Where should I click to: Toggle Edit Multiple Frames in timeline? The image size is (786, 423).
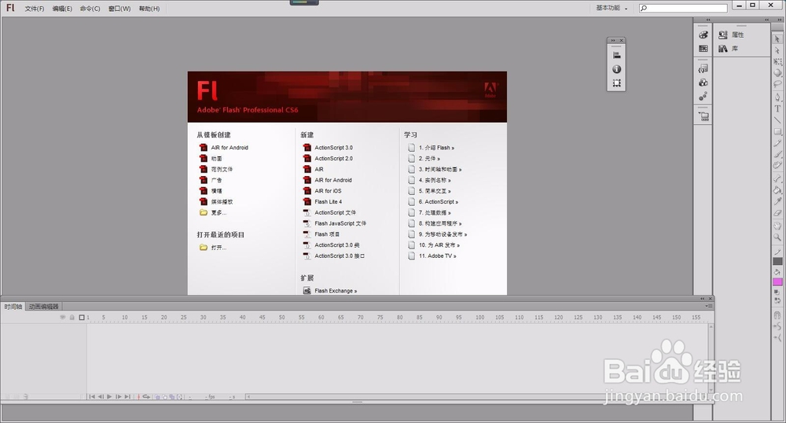tap(171, 397)
